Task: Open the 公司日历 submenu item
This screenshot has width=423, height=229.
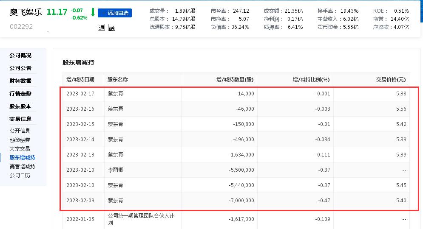Action: pyautogui.click(x=20, y=176)
